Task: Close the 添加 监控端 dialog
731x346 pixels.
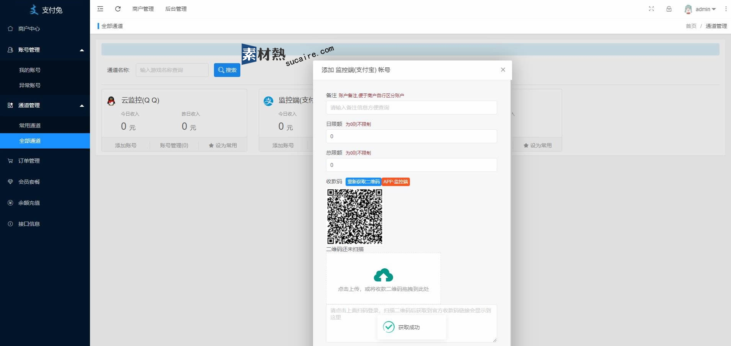Action: 503,70
